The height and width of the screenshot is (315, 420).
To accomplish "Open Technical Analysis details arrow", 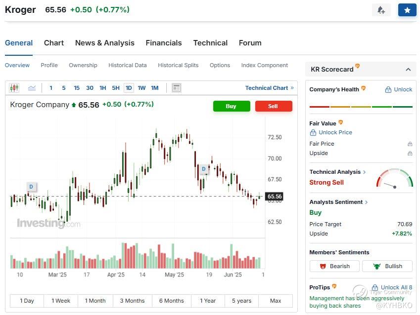I will click(x=364, y=172).
